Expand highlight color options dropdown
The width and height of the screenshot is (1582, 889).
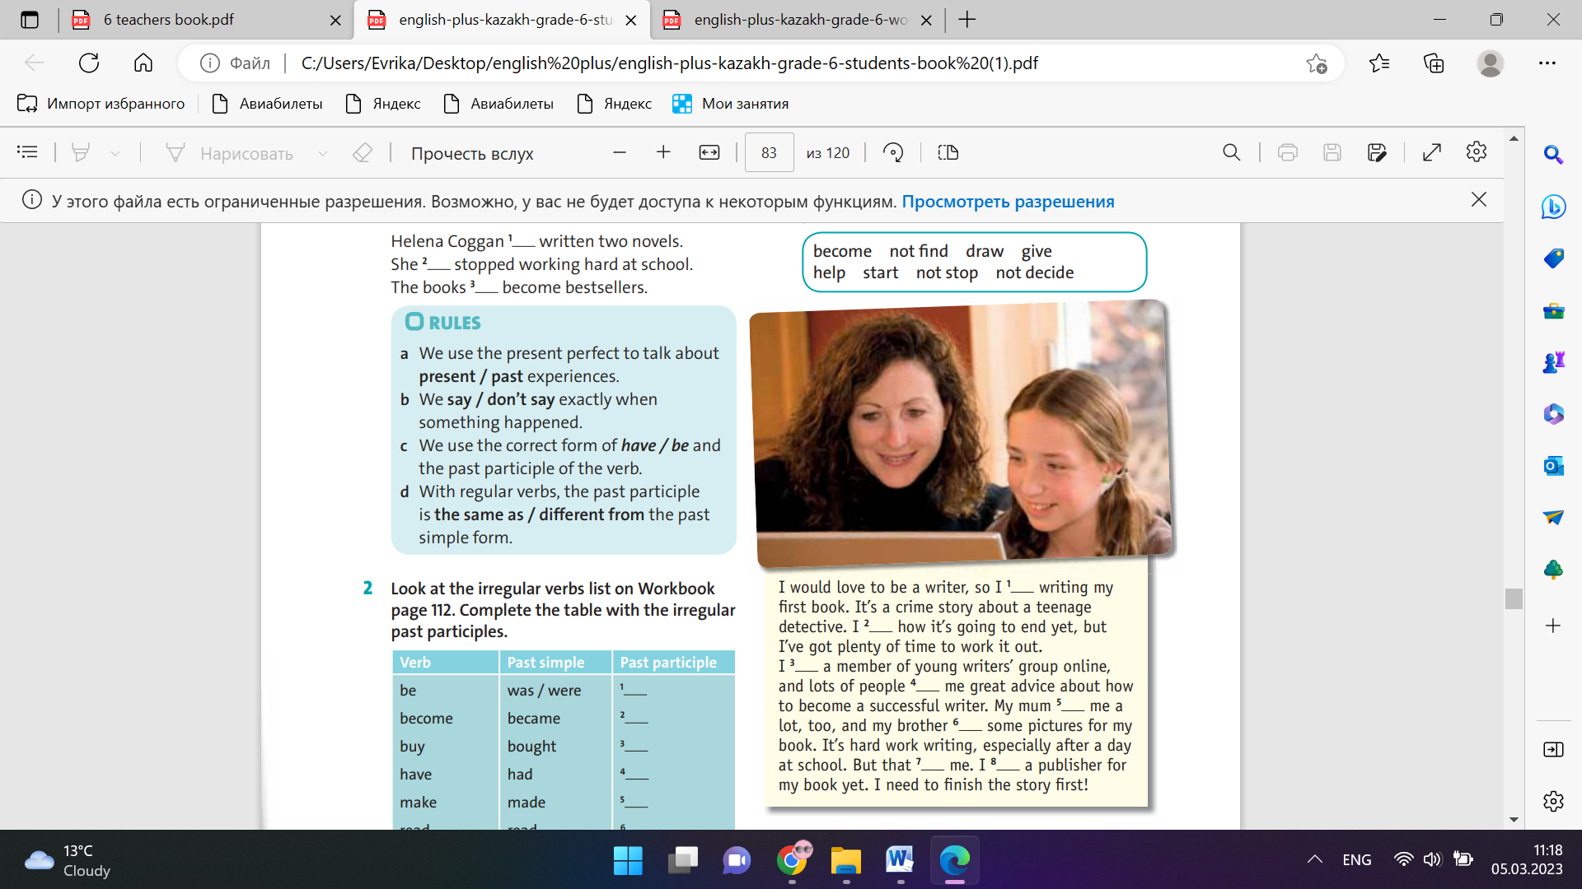[115, 153]
